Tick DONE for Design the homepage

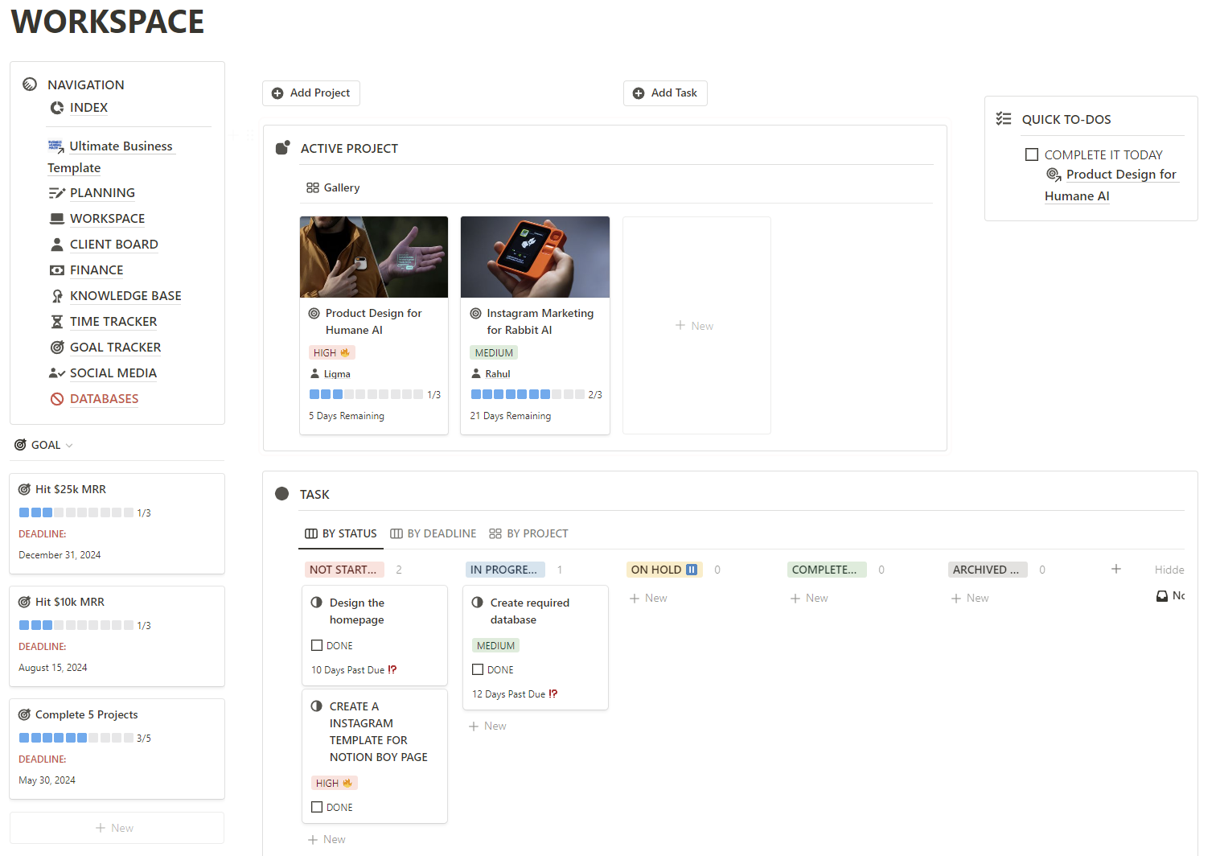click(x=317, y=645)
